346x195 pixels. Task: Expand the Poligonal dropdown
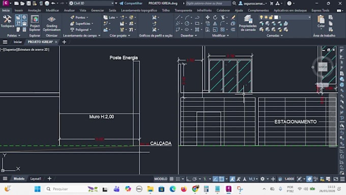[x=91, y=30]
